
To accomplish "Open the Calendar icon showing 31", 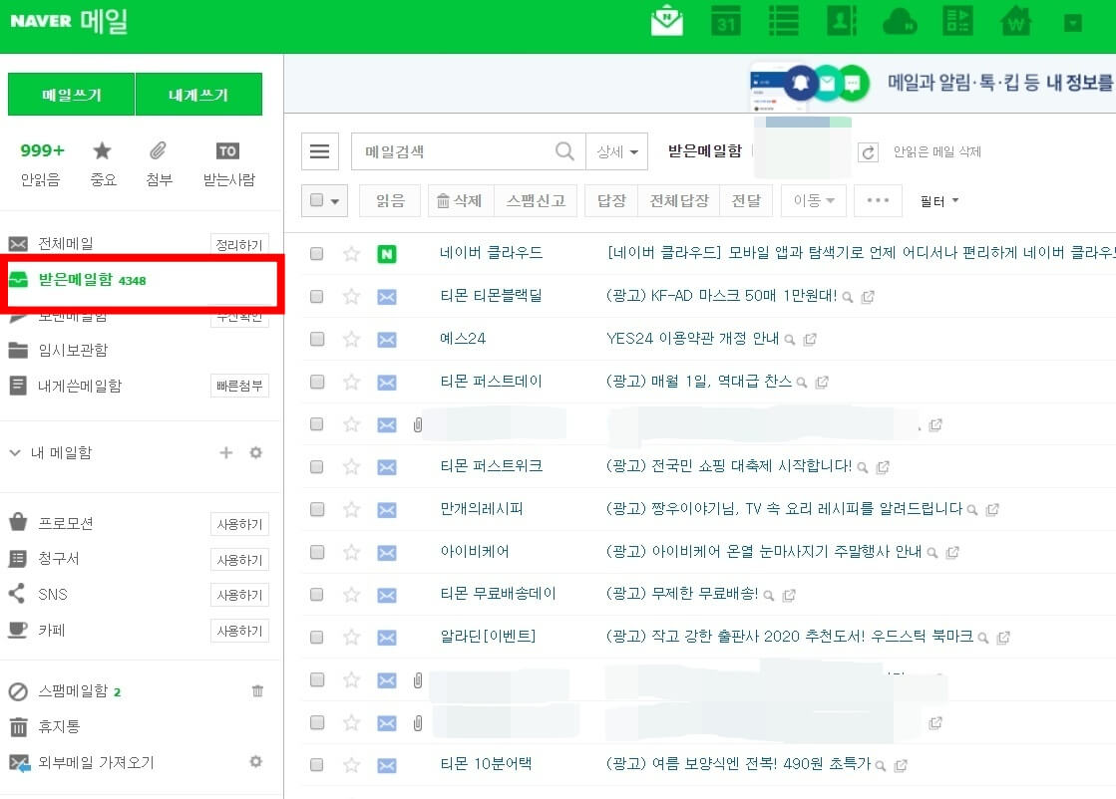I will tap(726, 21).
